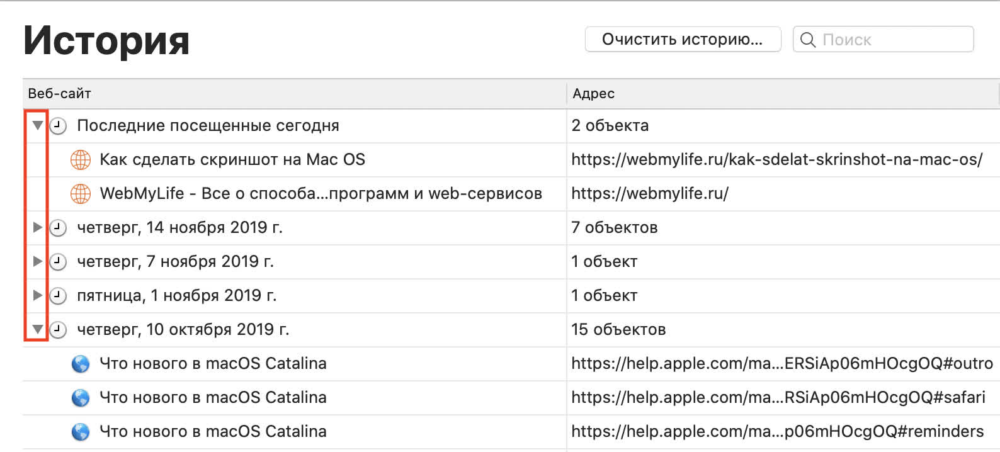Sort by the "Веб-сайт" column header
1000x452 pixels.
pyautogui.click(x=60, y=94)
